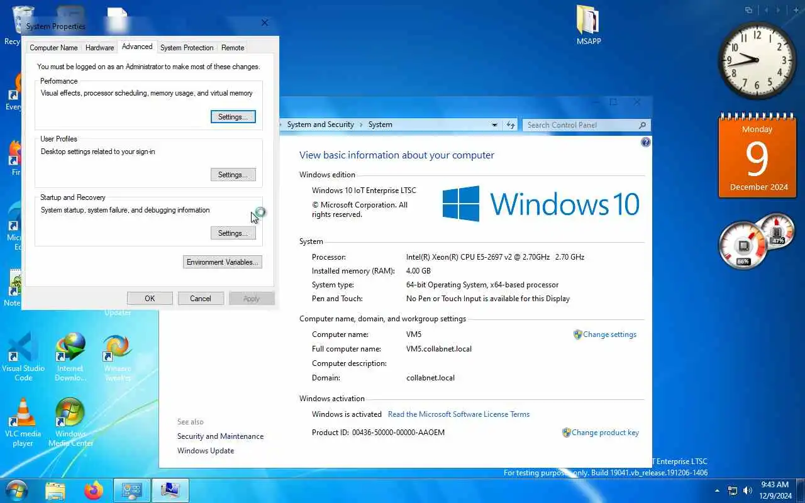Open the Remote tab
This screenshot has width=805, height=503.
233,48
